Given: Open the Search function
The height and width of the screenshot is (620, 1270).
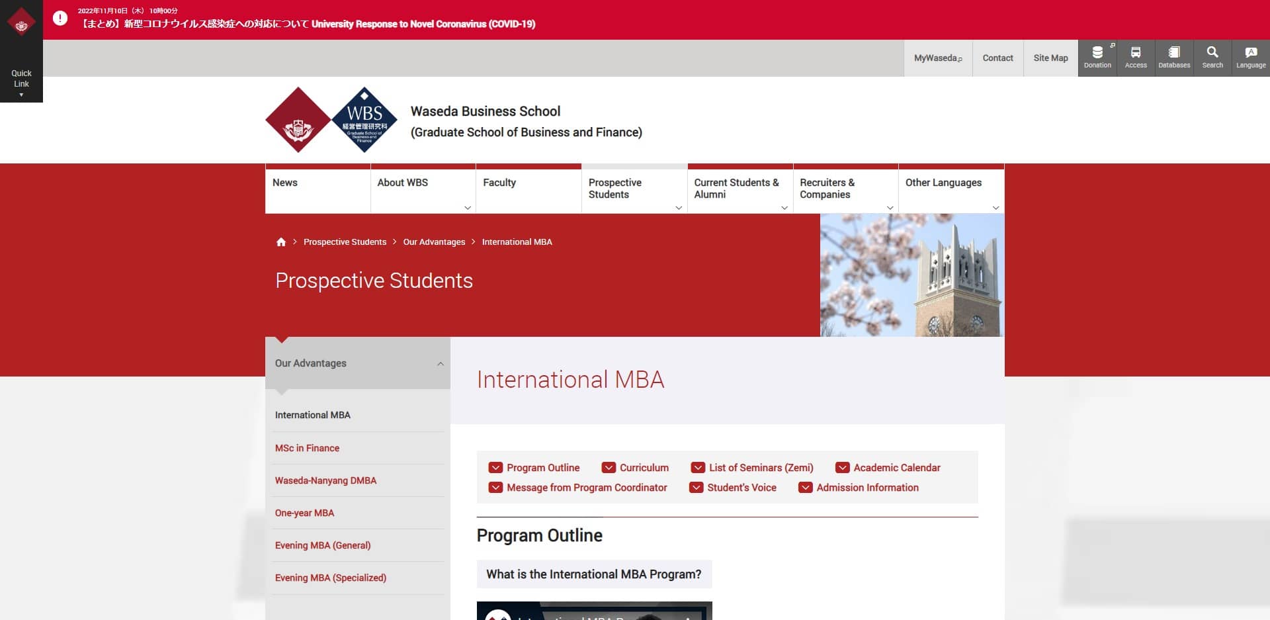Looking at the screenshot, I should 1212,58.
